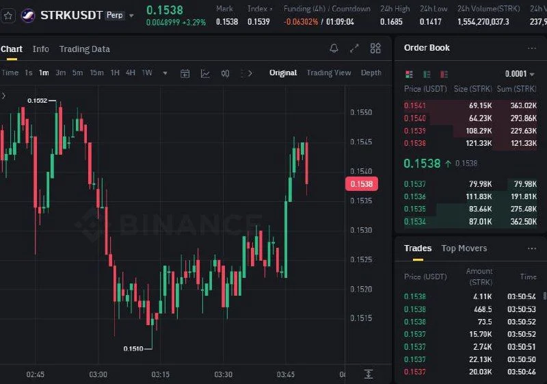547x384 pixels.
Task: Open the 0.0001 price grouping dropdown
Action: [x=520, y=74]
